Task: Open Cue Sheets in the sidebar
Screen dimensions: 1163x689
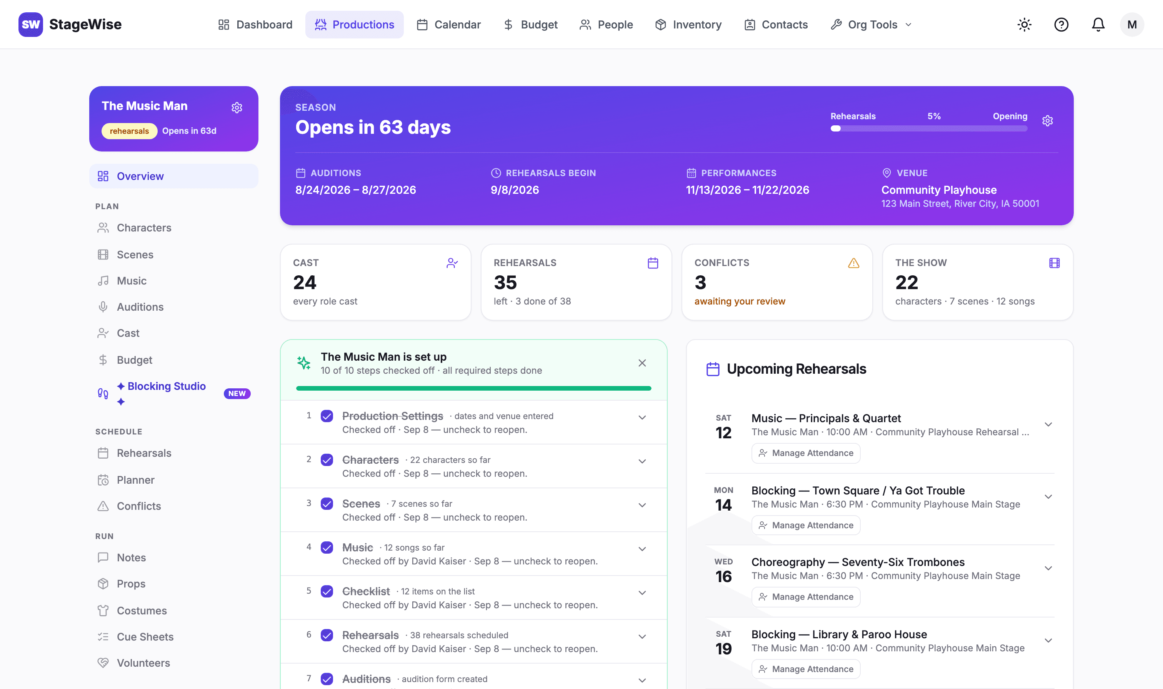Action: tap(173, 637)
